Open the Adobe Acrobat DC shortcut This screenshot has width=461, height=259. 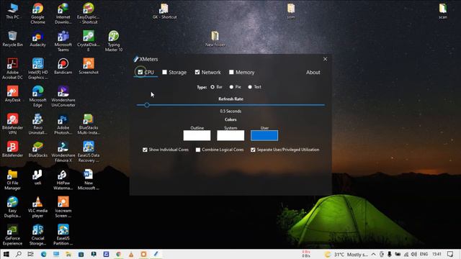(12, 68)
